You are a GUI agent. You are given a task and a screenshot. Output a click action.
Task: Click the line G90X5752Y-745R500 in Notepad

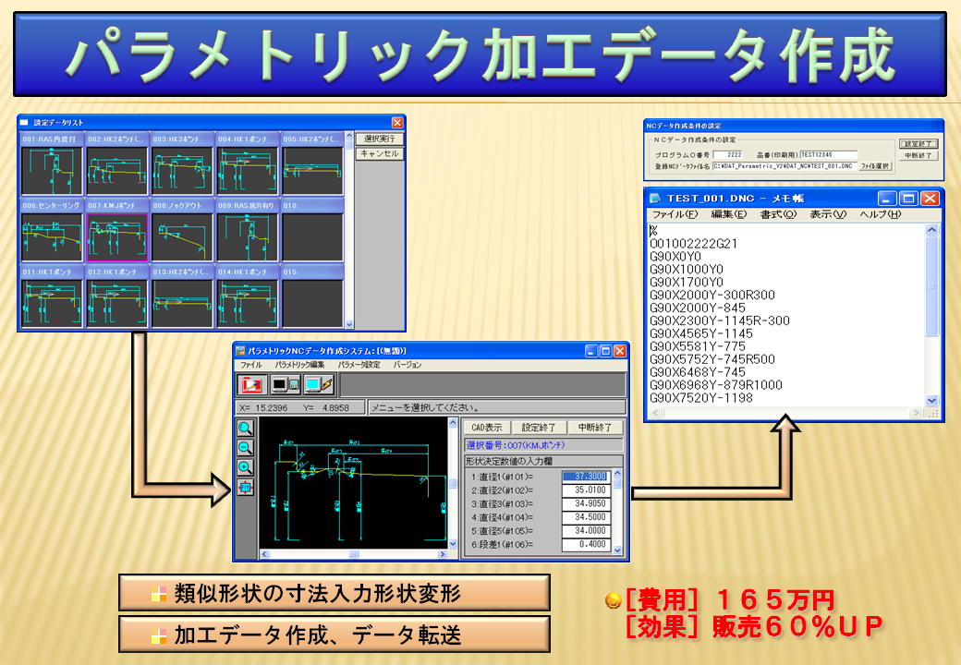[712, 359]
